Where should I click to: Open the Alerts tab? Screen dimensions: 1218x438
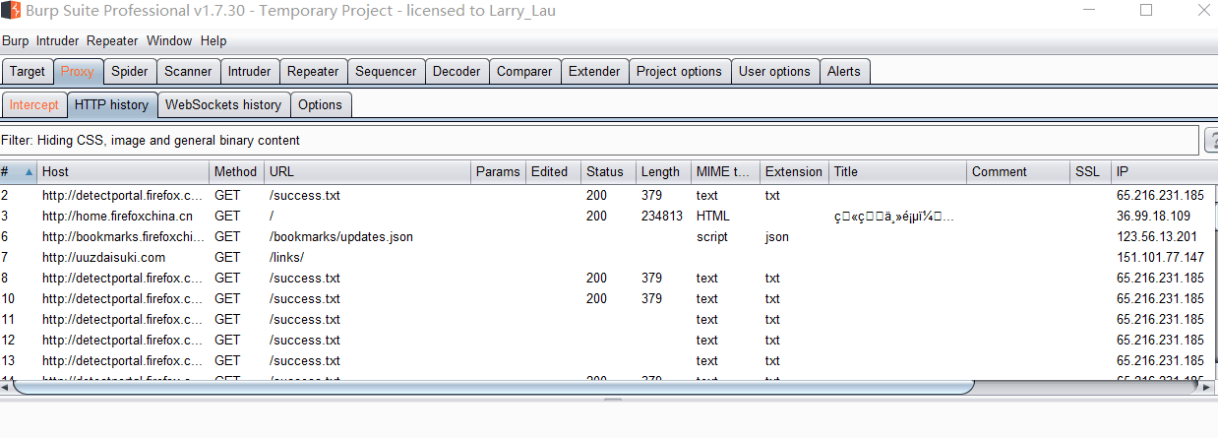coord(844,71)
